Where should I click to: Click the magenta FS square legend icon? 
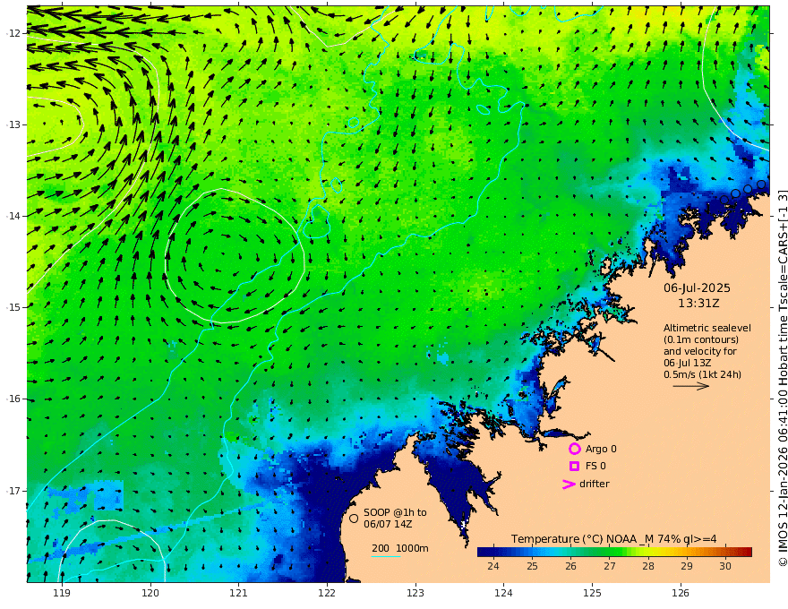(574, 466)
